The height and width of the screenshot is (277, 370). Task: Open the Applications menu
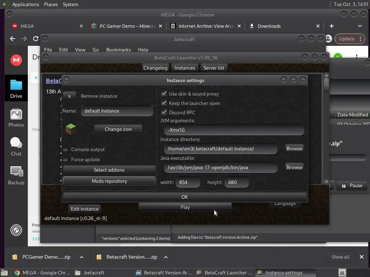(26, 4)
